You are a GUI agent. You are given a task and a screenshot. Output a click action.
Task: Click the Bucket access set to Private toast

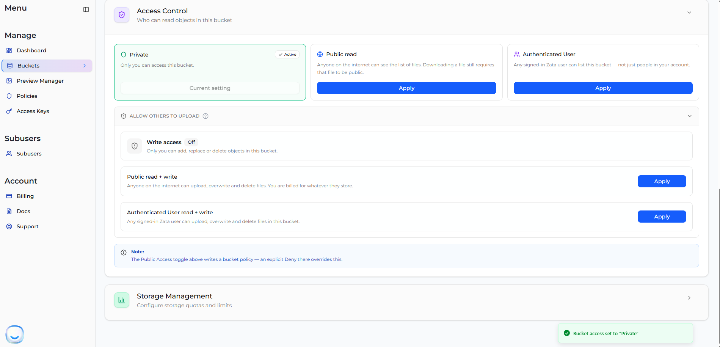coord(626,333)
